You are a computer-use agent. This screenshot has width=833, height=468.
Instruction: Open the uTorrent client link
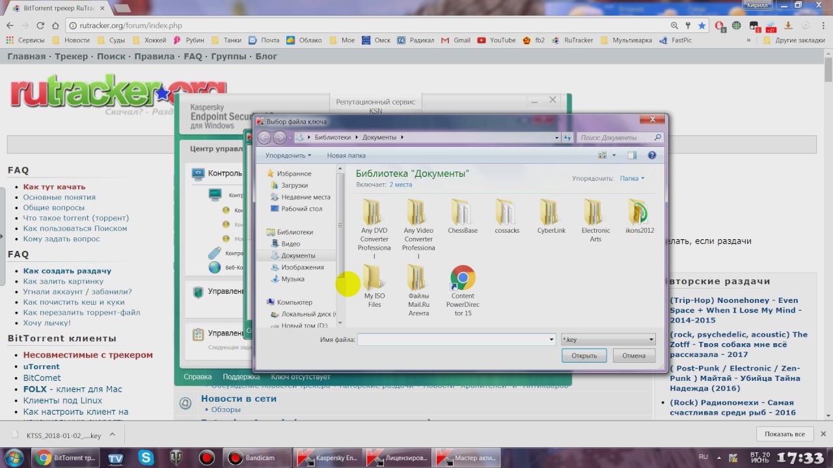pos(42,367)
